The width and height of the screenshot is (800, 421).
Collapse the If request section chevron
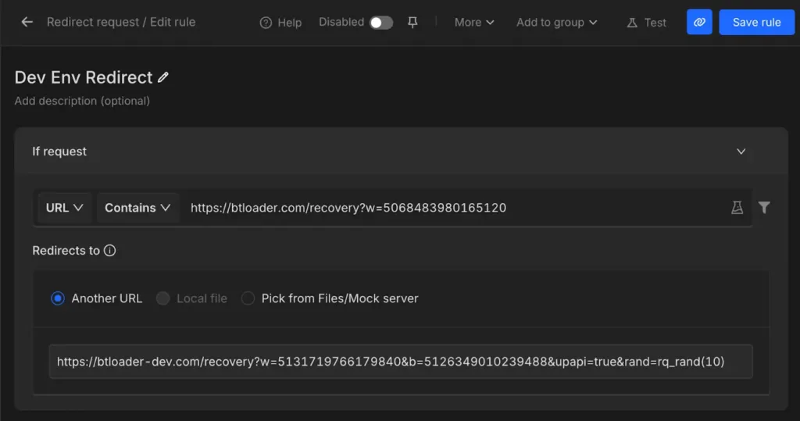[x=741, y=152]
